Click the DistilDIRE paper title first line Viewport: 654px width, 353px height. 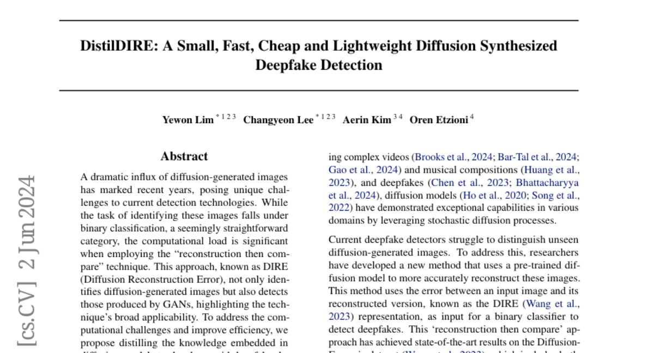[x=318, y=46]
